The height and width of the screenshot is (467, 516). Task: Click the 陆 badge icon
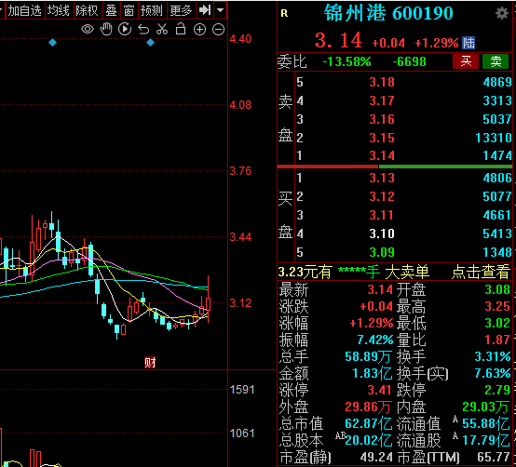(x=468, y=43)
